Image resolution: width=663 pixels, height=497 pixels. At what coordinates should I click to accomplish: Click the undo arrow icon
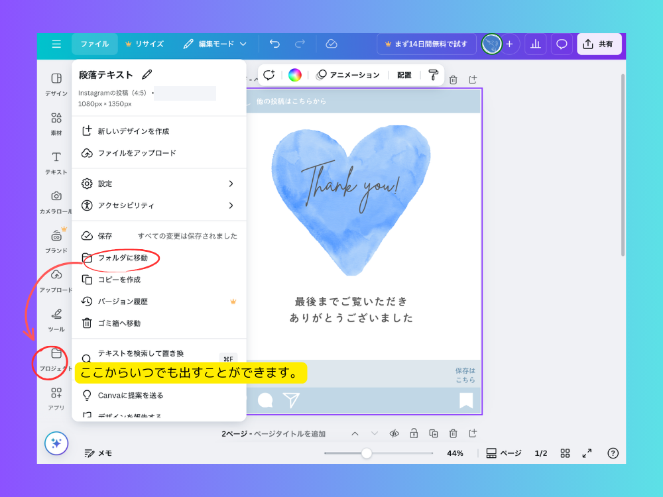coord(274,43)
